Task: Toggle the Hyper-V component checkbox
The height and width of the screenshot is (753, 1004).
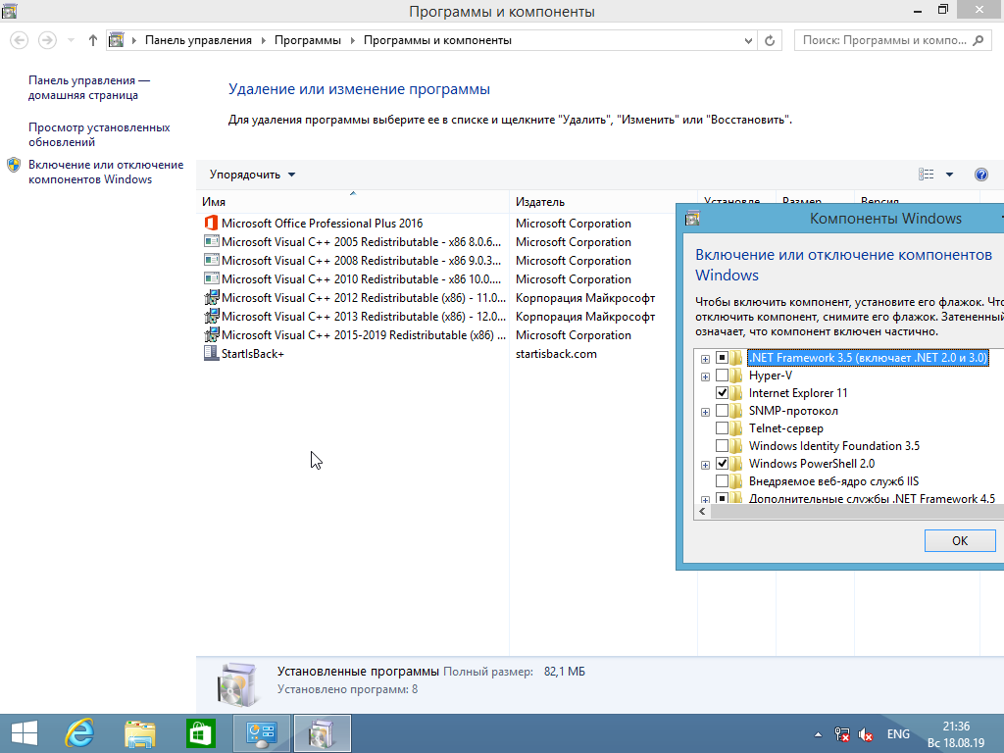Action: point(723,376)
